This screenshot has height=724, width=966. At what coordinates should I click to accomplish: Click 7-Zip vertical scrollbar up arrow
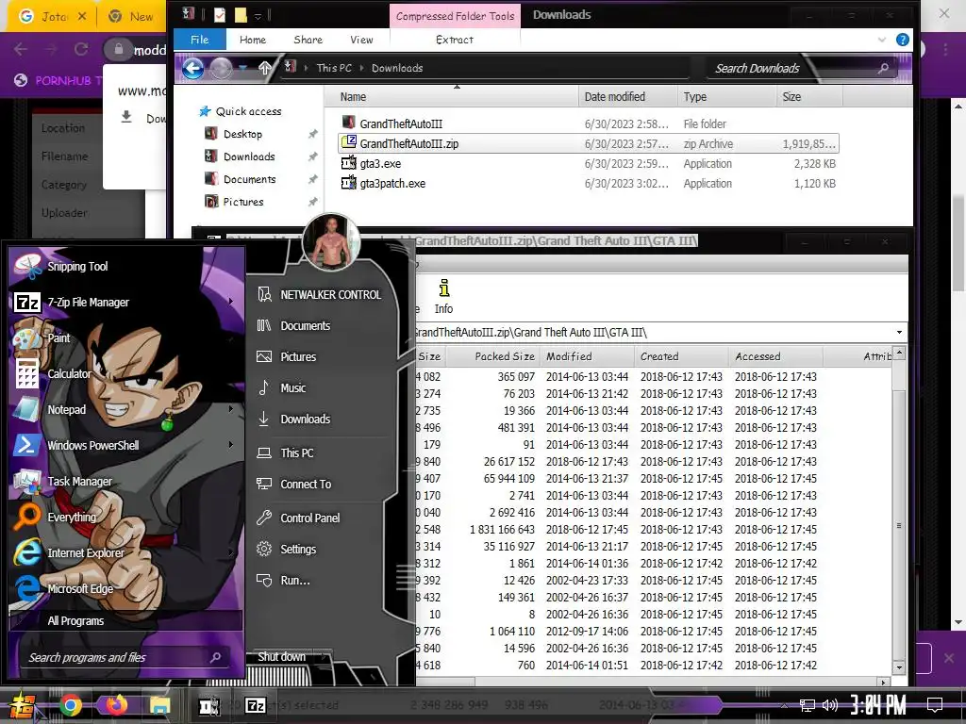click(x=899, y=353)
